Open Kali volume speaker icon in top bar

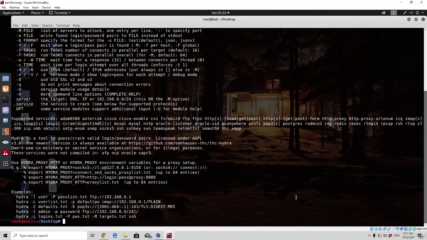[411, 13]
